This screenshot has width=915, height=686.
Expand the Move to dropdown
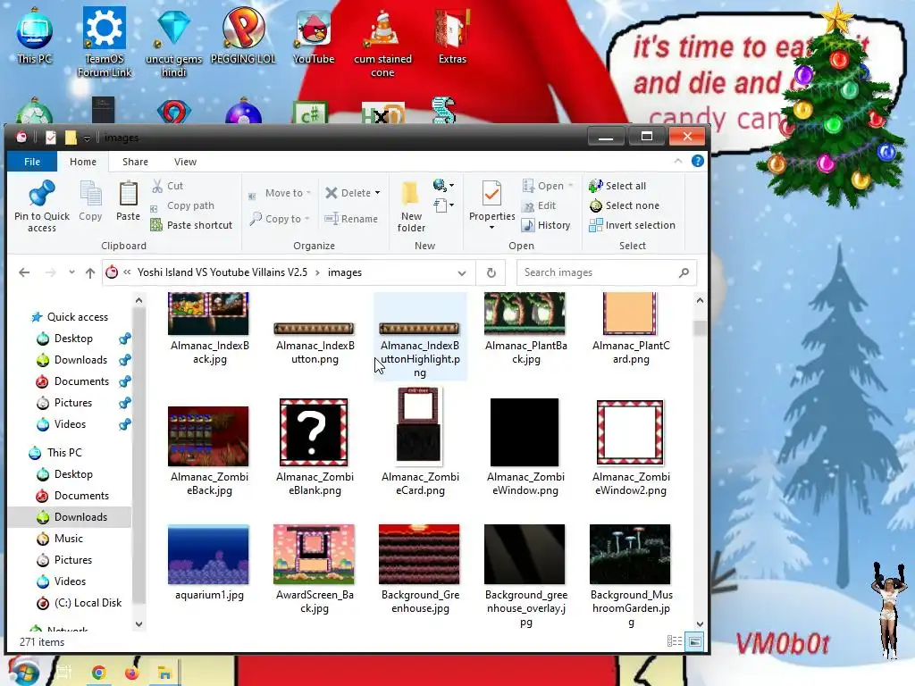click(308, 193)
